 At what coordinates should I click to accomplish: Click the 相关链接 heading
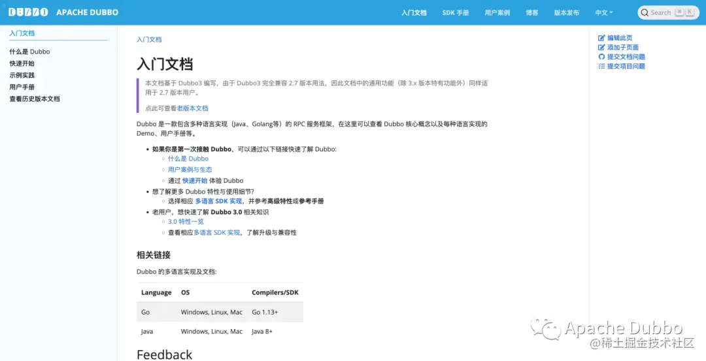tap(154, 255)
